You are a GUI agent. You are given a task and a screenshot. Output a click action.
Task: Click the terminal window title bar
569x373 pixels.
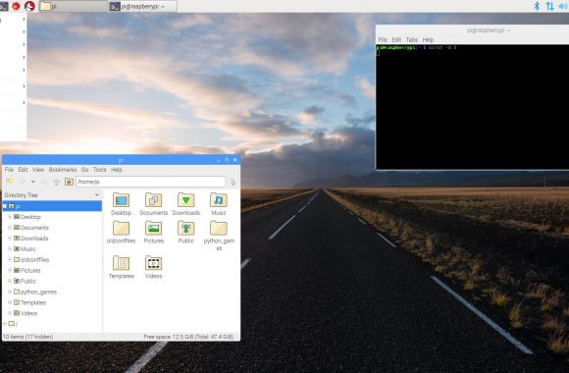tap(473, 30)
